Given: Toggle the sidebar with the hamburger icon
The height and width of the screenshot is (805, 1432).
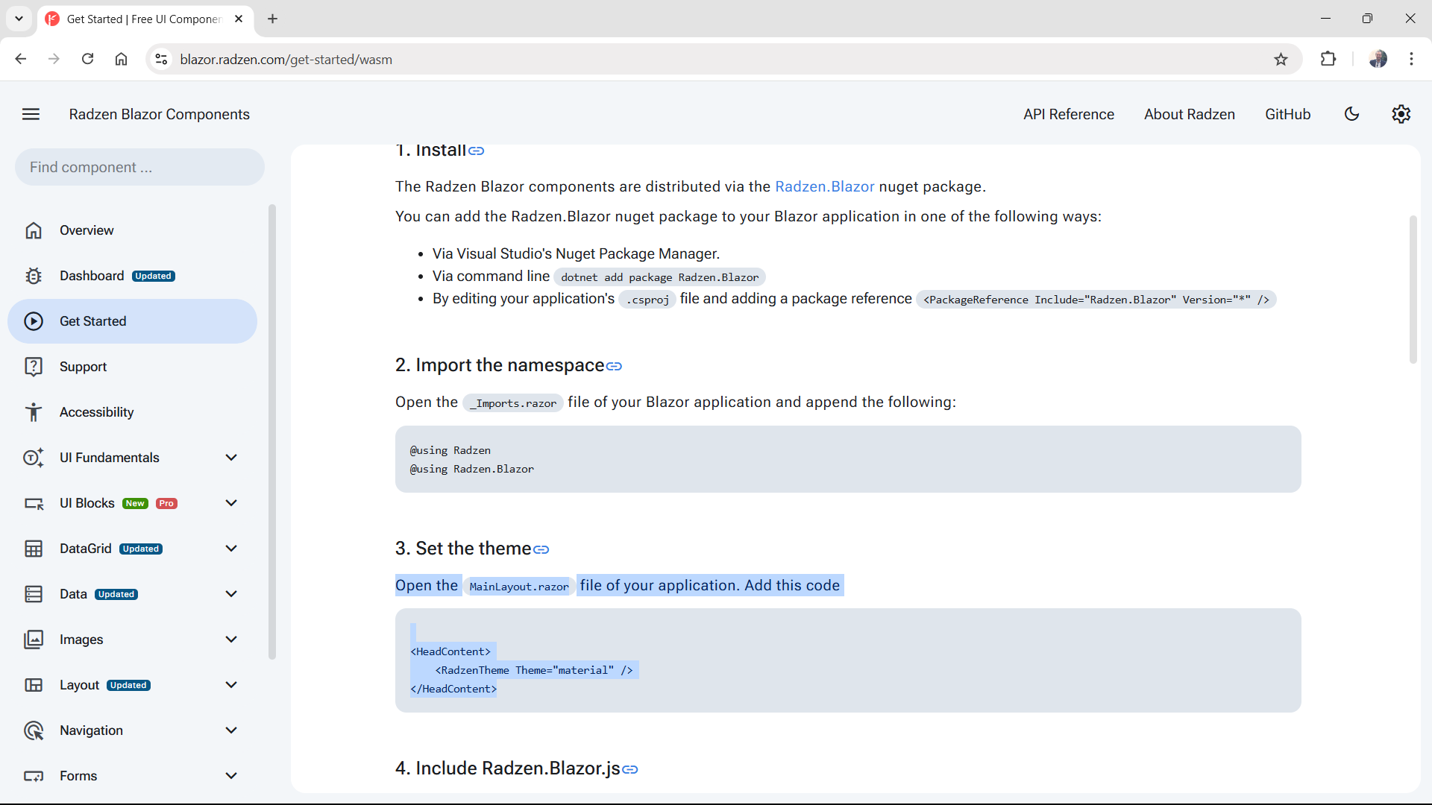Looking at the screenshot, I should click(x=31, y=114).
